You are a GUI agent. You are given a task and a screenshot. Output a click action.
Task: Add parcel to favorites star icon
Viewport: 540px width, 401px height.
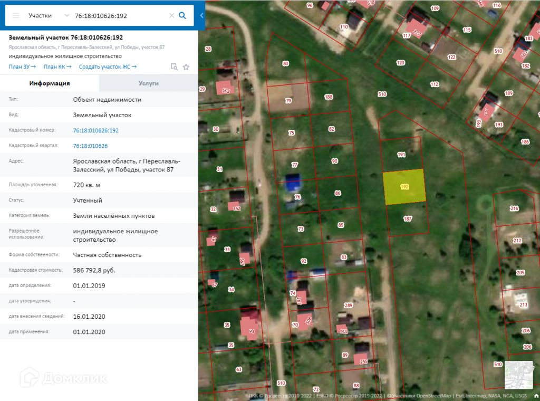[x=186, y=67]
